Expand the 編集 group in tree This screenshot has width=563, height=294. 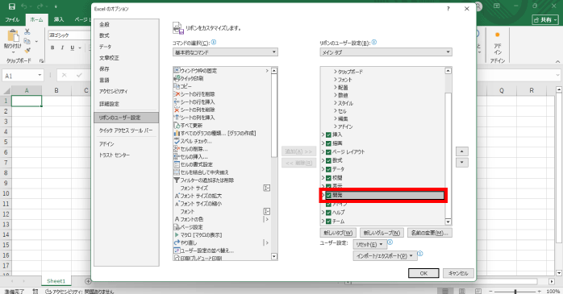(x=336, y=118)
